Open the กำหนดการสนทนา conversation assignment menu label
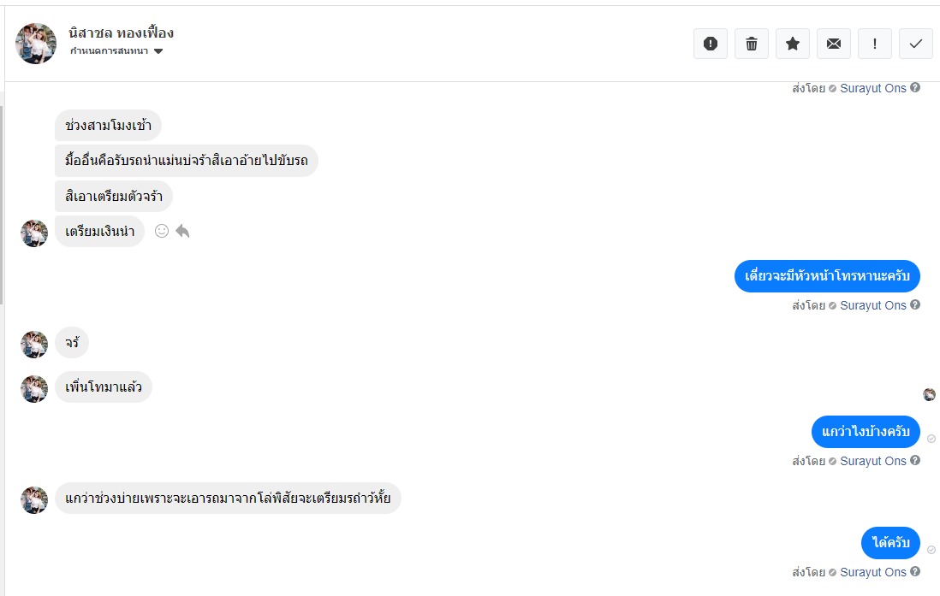This screenshot has width=940, height=596. point(110,51)
